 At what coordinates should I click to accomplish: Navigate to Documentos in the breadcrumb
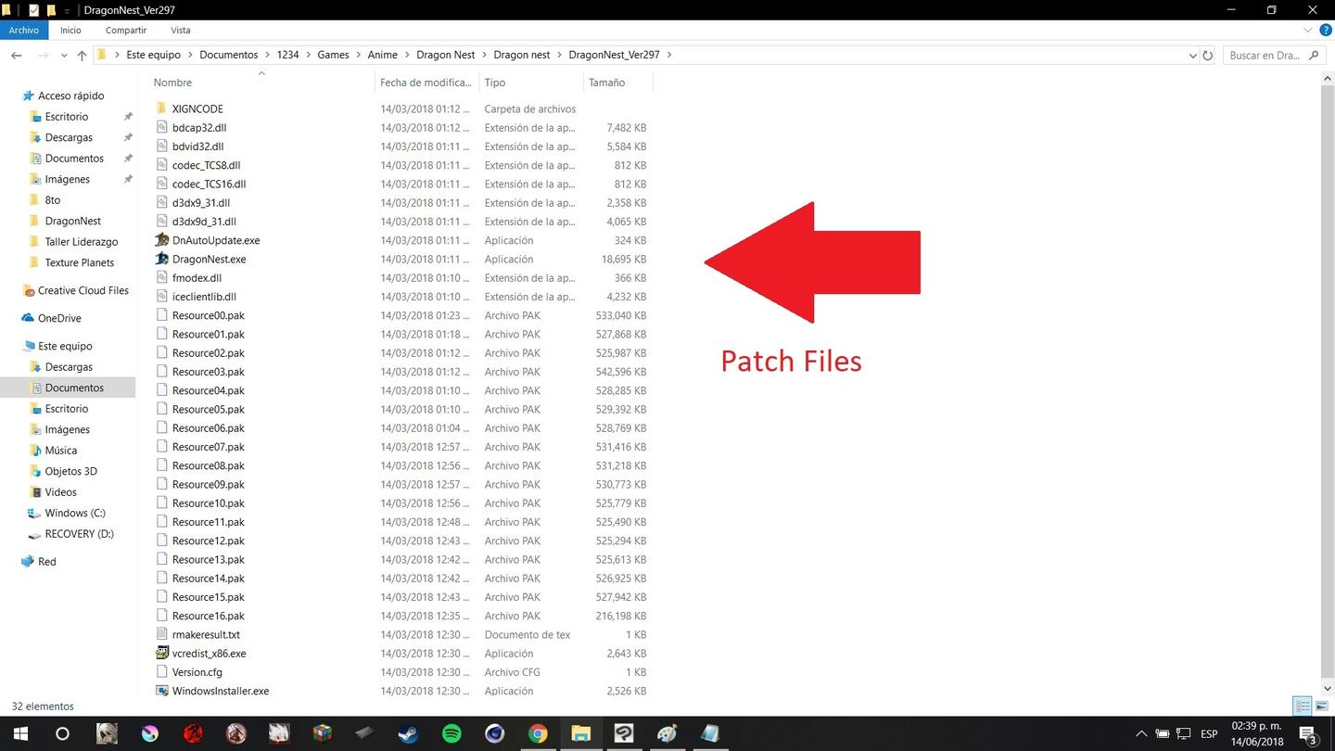pyautogui.click(x=228, y=55)
